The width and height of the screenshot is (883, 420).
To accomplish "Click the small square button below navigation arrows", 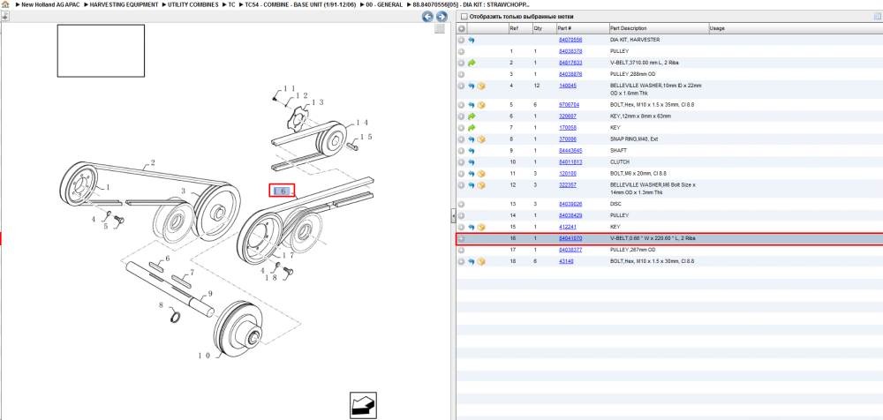I will pos(440,29).
